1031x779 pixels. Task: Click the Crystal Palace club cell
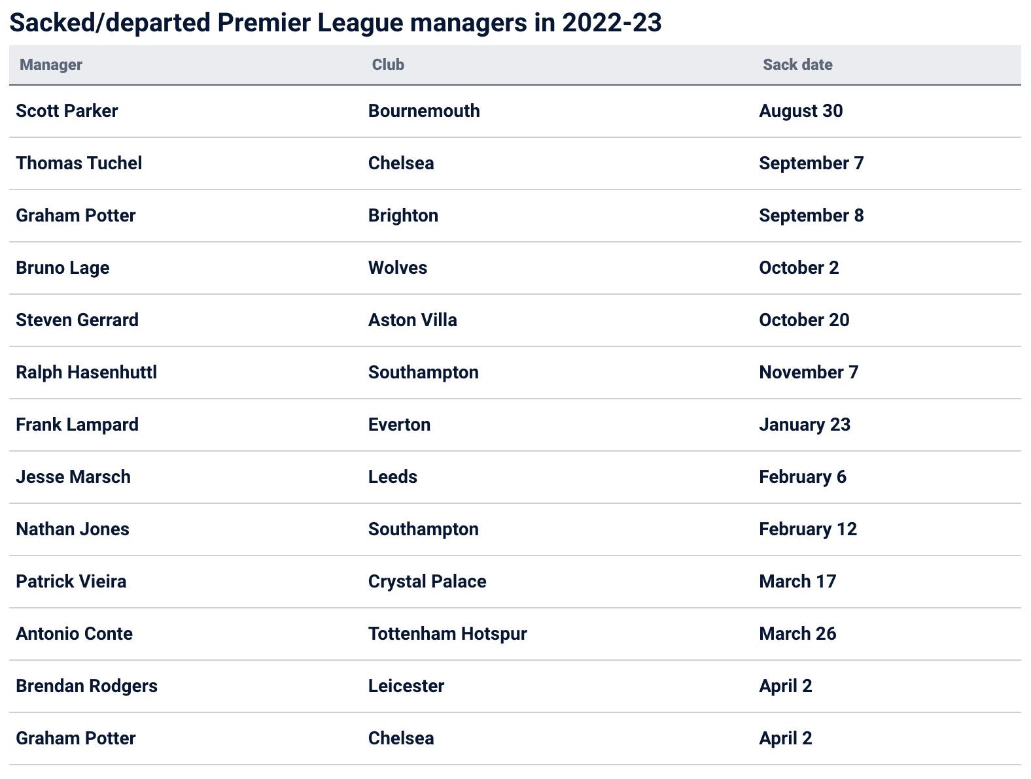click(x=427, y=582)
